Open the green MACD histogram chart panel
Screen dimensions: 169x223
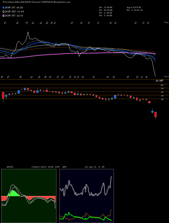pyautogui.click(x=29, y=196)
